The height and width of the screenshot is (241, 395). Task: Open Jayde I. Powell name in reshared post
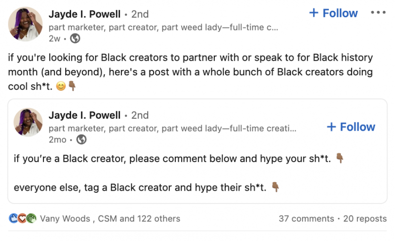(x=84, y=115)
